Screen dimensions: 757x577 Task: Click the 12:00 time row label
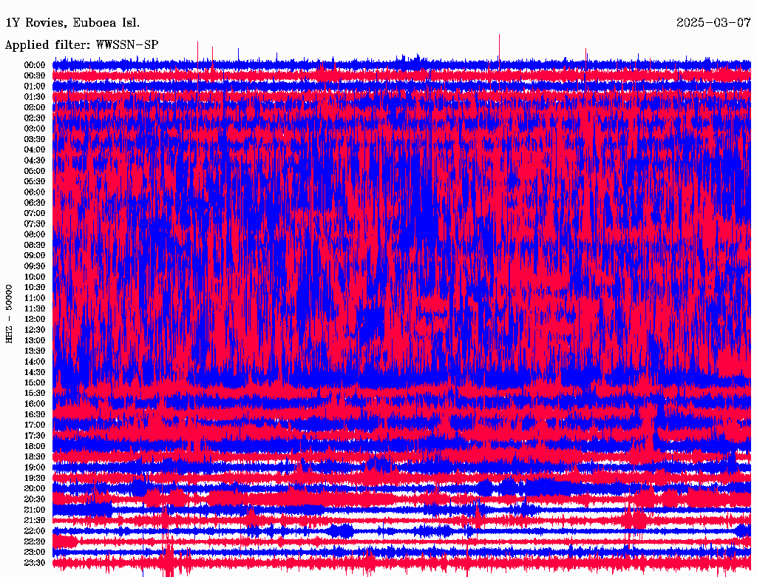35,319
